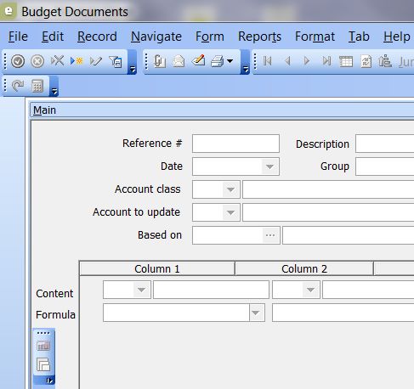Open the Date dropdown arrow
This screenshot has width=414, height=389.
(x=269, y=166)
